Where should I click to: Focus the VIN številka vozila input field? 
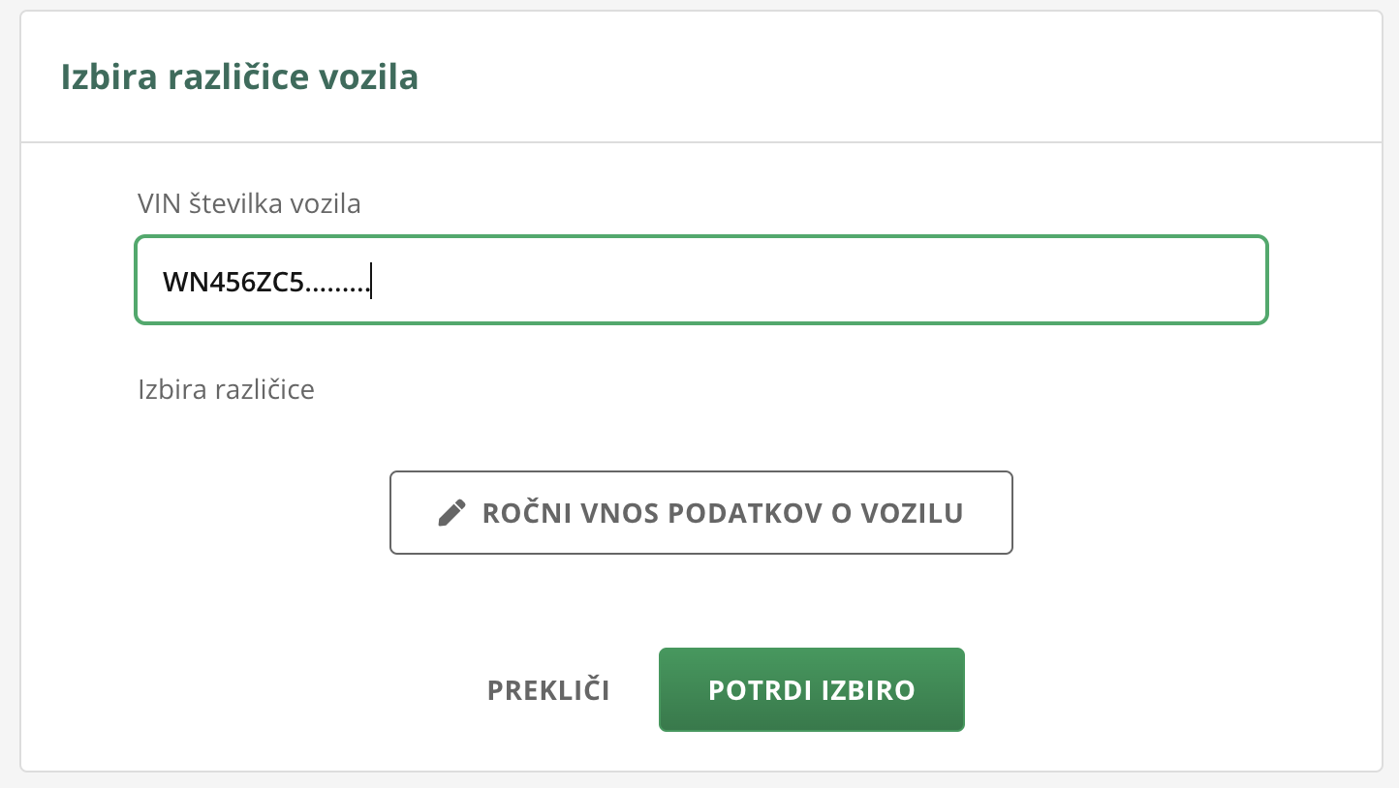point(701,280)
